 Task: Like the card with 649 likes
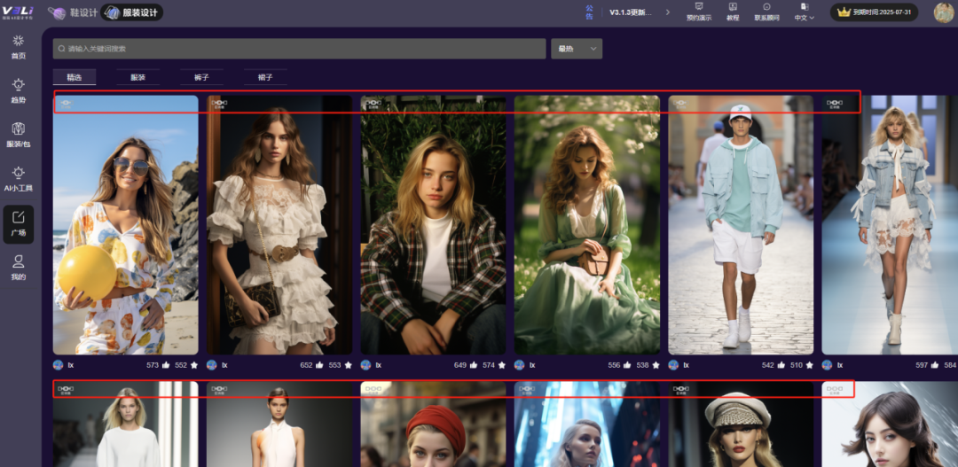coord(474,365)
